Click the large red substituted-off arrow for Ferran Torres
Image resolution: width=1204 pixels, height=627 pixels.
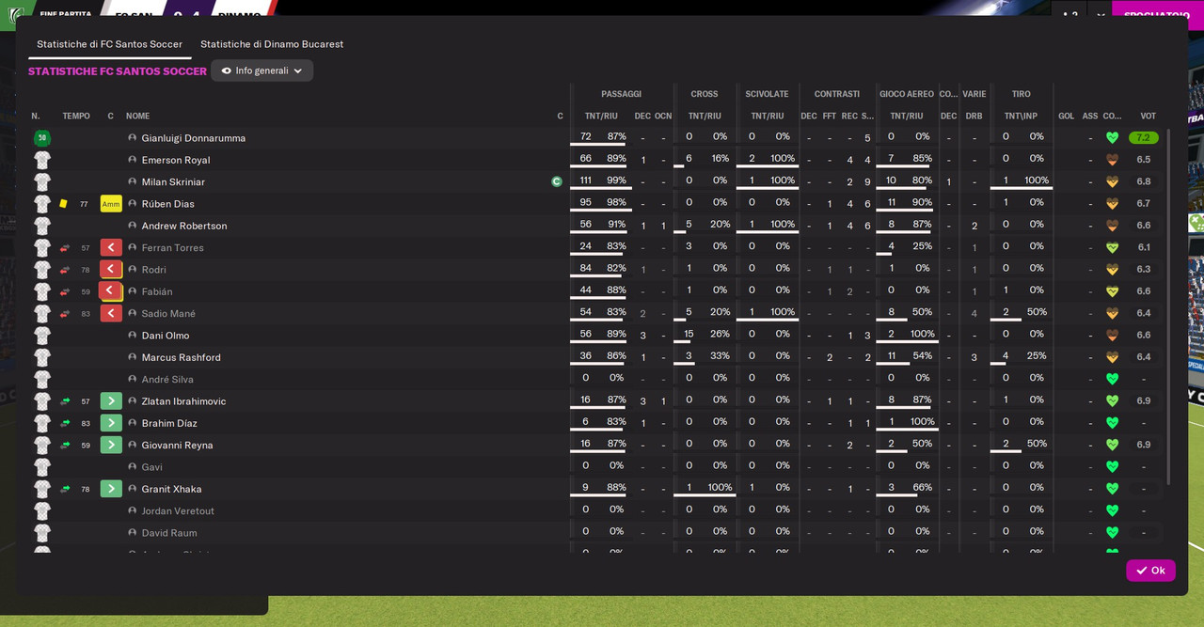pos(111,247)
